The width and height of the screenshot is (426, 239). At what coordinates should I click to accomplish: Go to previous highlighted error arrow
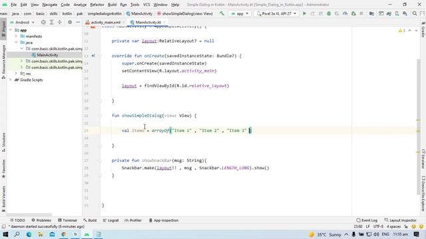410,31
